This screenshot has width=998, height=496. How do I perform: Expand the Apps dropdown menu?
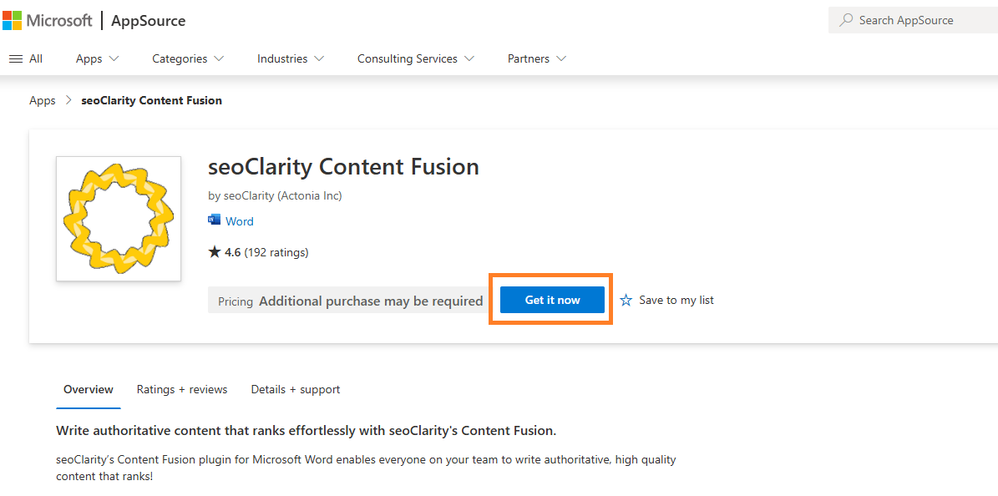coord(98,59)
